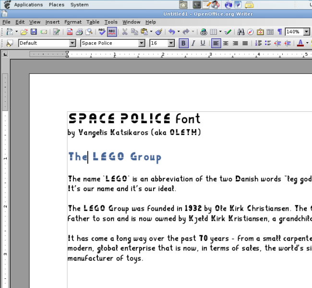Open the View menu

click(x=35, y=22)
